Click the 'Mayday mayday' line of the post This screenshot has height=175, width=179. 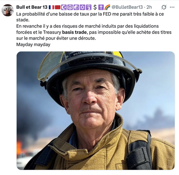click(33, 45)
